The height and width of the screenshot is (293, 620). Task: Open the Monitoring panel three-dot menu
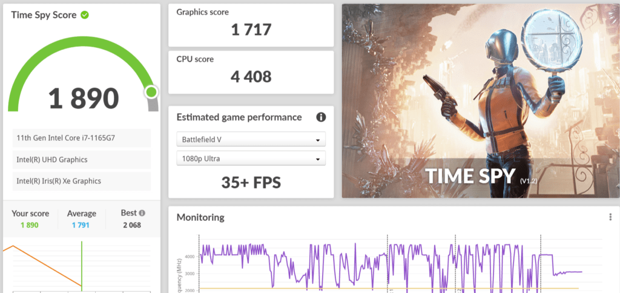point(610,217)
